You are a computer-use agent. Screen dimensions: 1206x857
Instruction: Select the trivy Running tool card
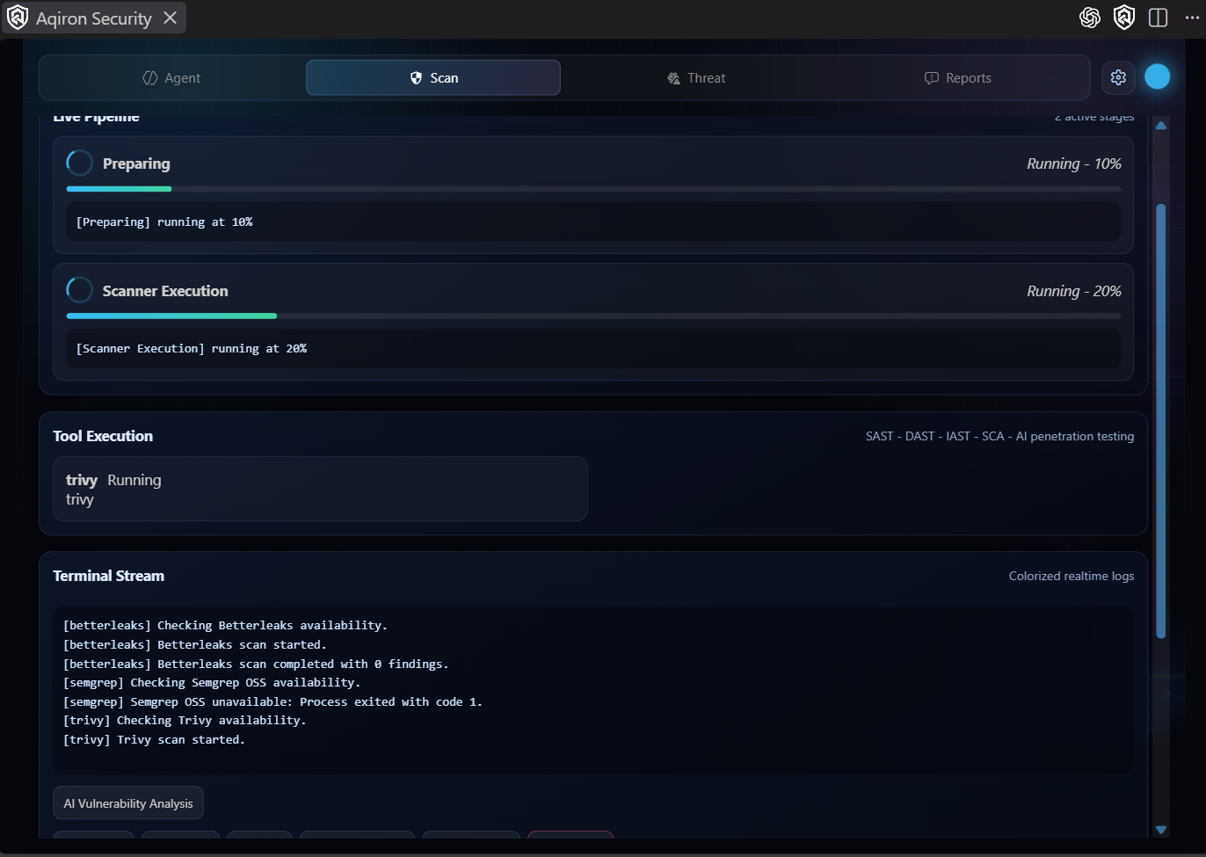tap(320, 489)
